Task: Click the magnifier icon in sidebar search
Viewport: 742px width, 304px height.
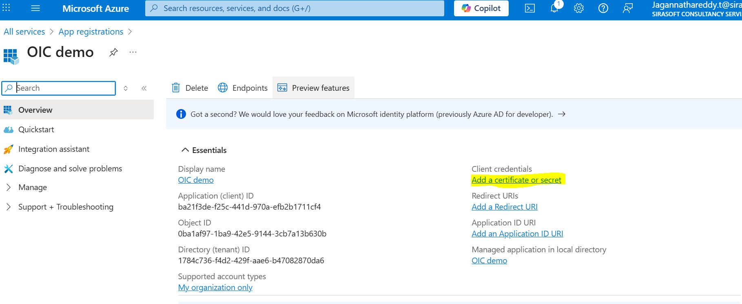Action: click(x=9, y=88)
